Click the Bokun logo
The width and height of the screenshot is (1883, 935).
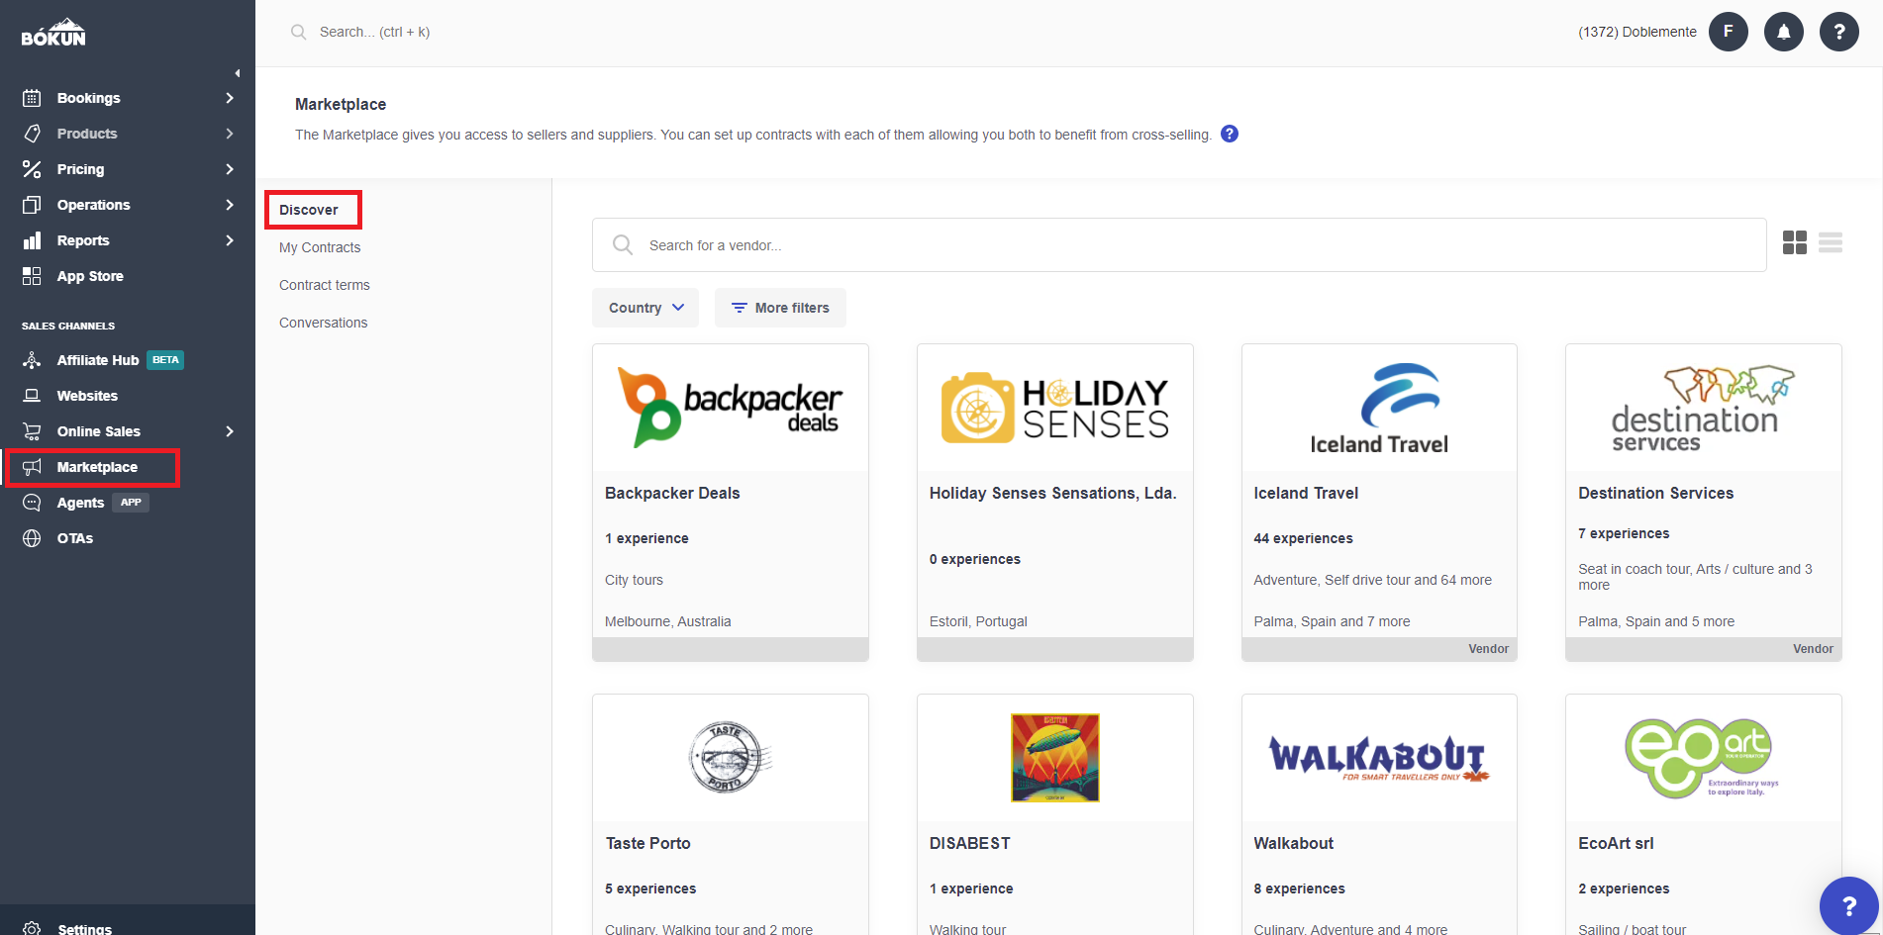tap(53, 32)
